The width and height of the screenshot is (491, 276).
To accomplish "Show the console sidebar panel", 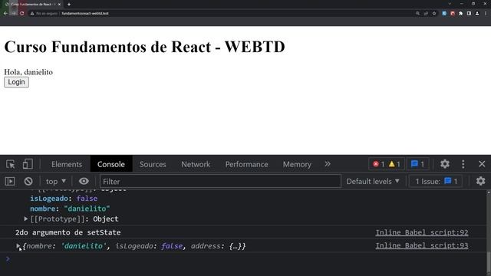I will 10,182.
